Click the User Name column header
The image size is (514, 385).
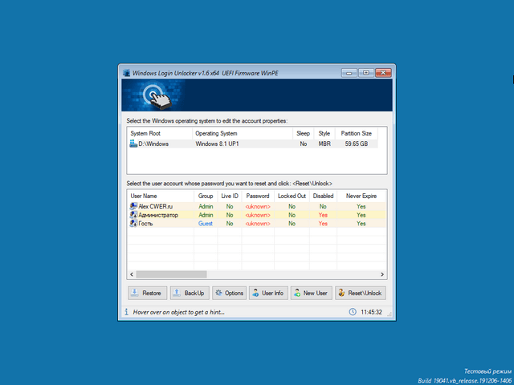(x=161, y=196)
